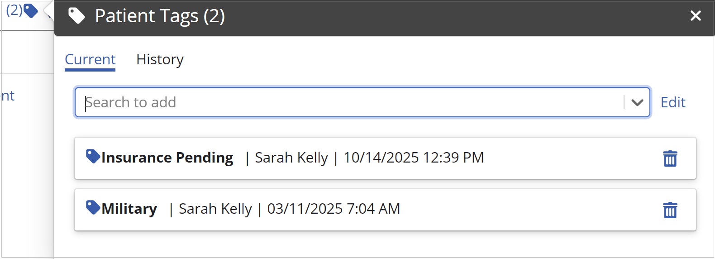Click Sarah Kelly in Insurance Pending row
Screen dimensions: 715x259
[291, 158]
